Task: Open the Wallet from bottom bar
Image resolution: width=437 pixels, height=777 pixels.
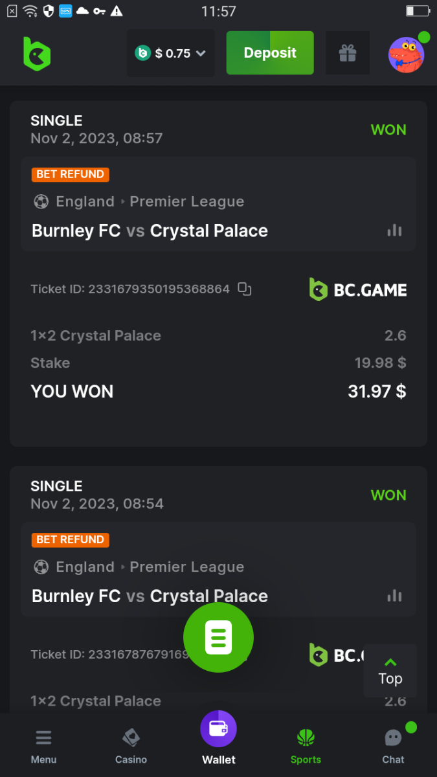Action: 219,738
